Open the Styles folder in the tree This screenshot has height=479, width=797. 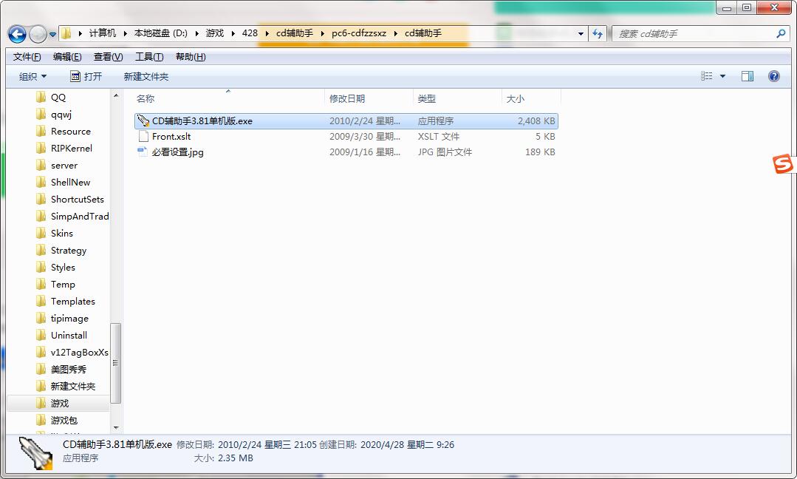tap(63, 268)
